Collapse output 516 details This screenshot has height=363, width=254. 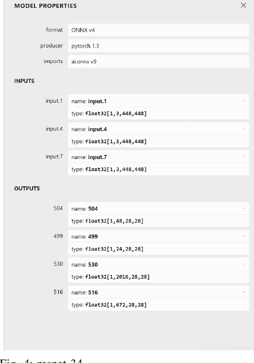(244, 292)
